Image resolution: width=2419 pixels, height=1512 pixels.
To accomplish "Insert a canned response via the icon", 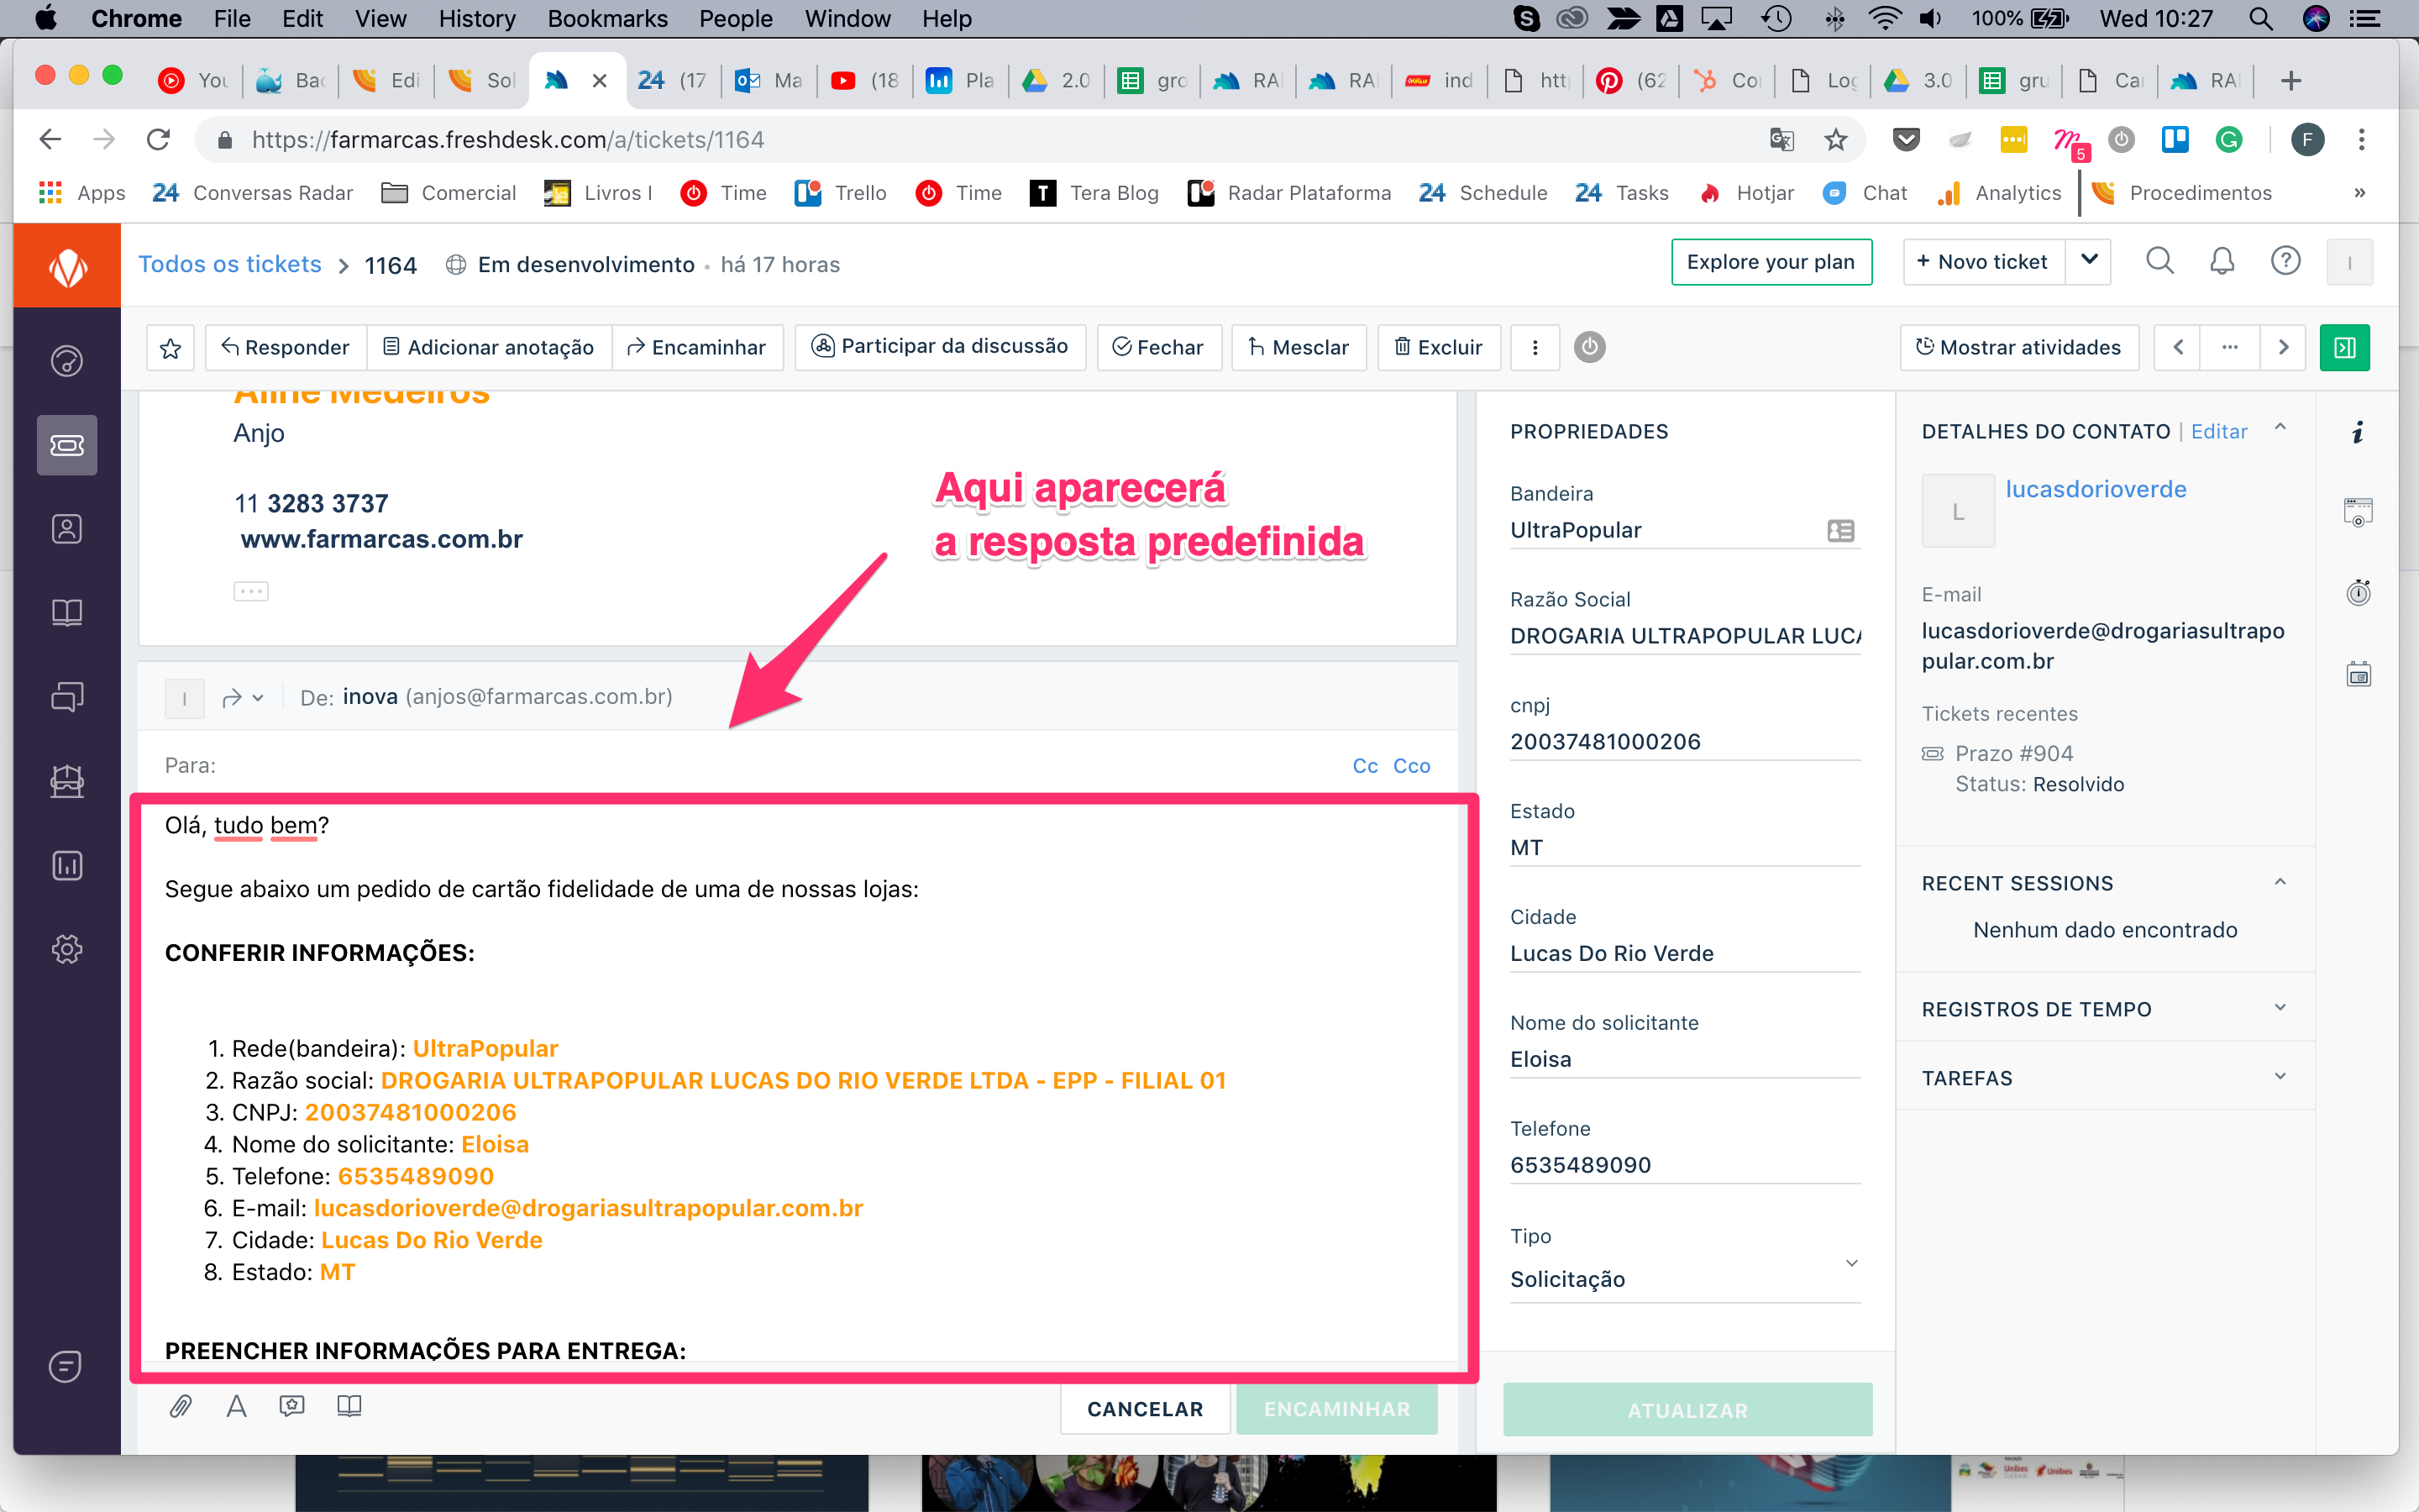I will coord(292,1407).
